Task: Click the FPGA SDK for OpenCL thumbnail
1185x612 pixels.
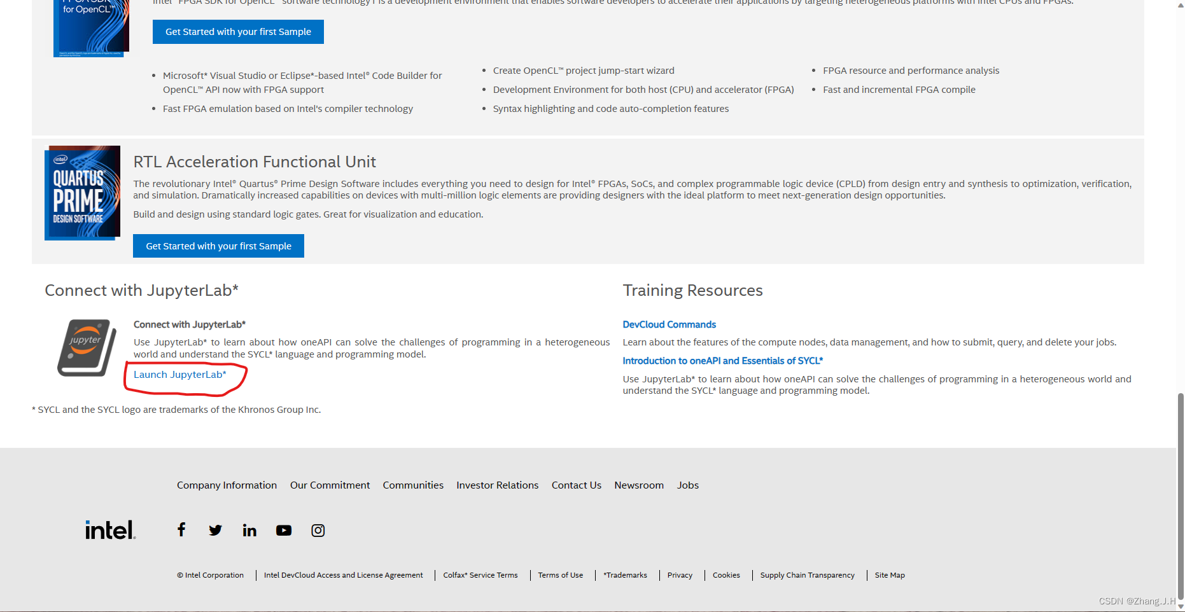Action: [90, 28]
